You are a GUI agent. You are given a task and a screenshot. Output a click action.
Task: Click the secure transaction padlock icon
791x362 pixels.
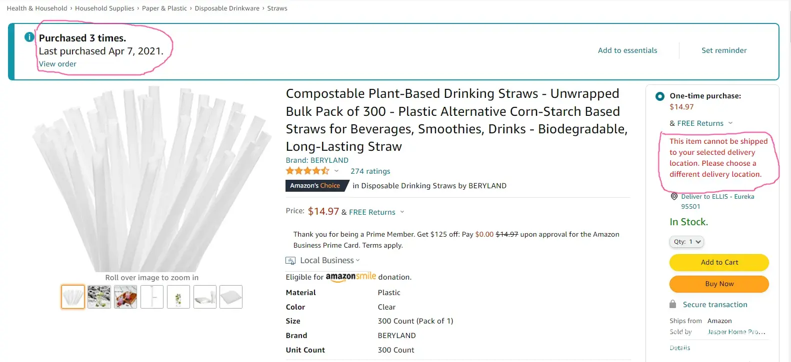tap(673, 305)
